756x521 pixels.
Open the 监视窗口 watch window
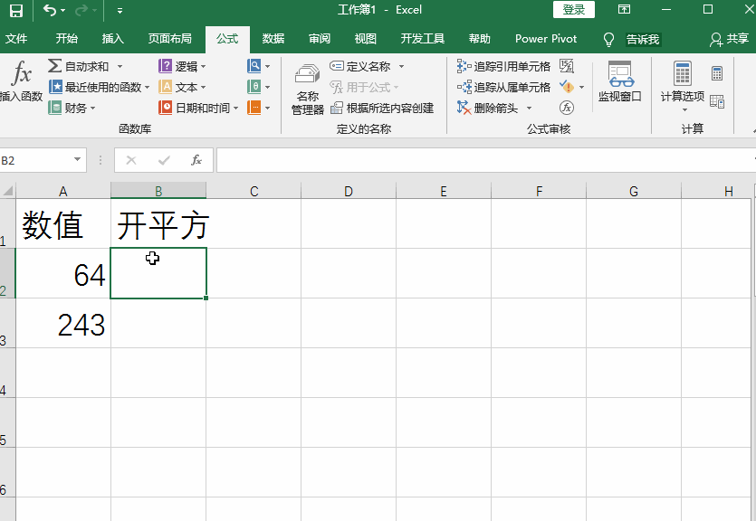tap(619, 81)
